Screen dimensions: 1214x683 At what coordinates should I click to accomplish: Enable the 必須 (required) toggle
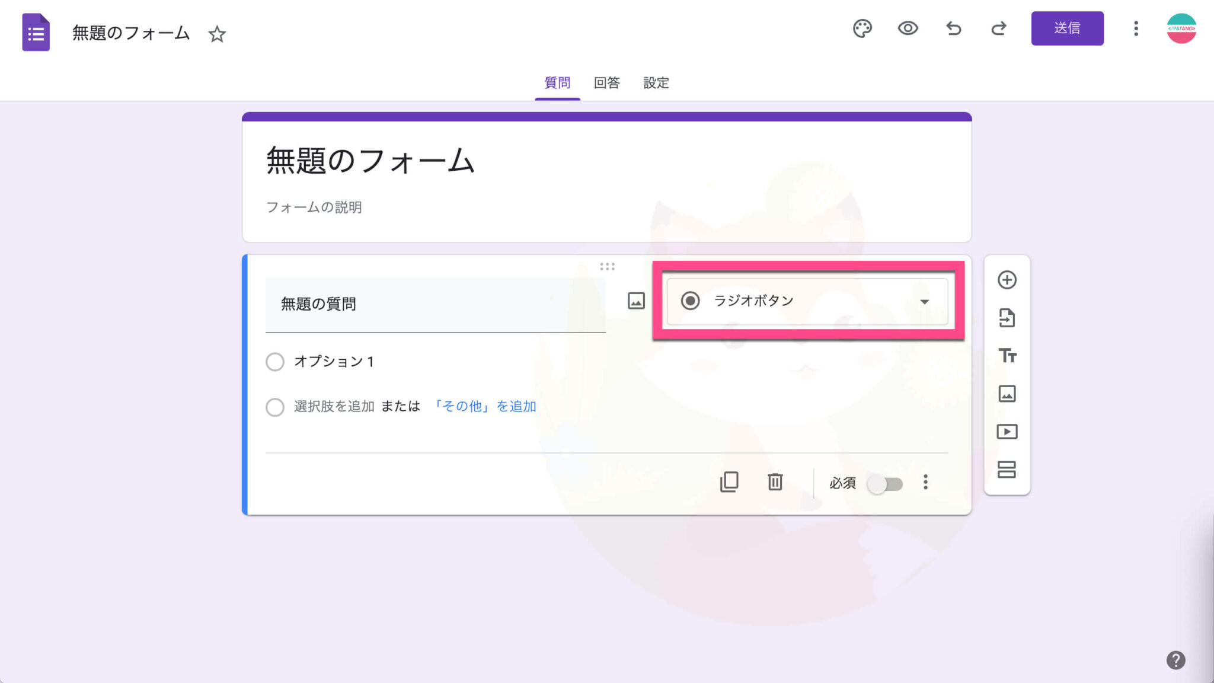pyautogui.click(x=884, y=484)
